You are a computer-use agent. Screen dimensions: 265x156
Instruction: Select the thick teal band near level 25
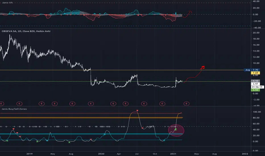(x=91, y=134)
